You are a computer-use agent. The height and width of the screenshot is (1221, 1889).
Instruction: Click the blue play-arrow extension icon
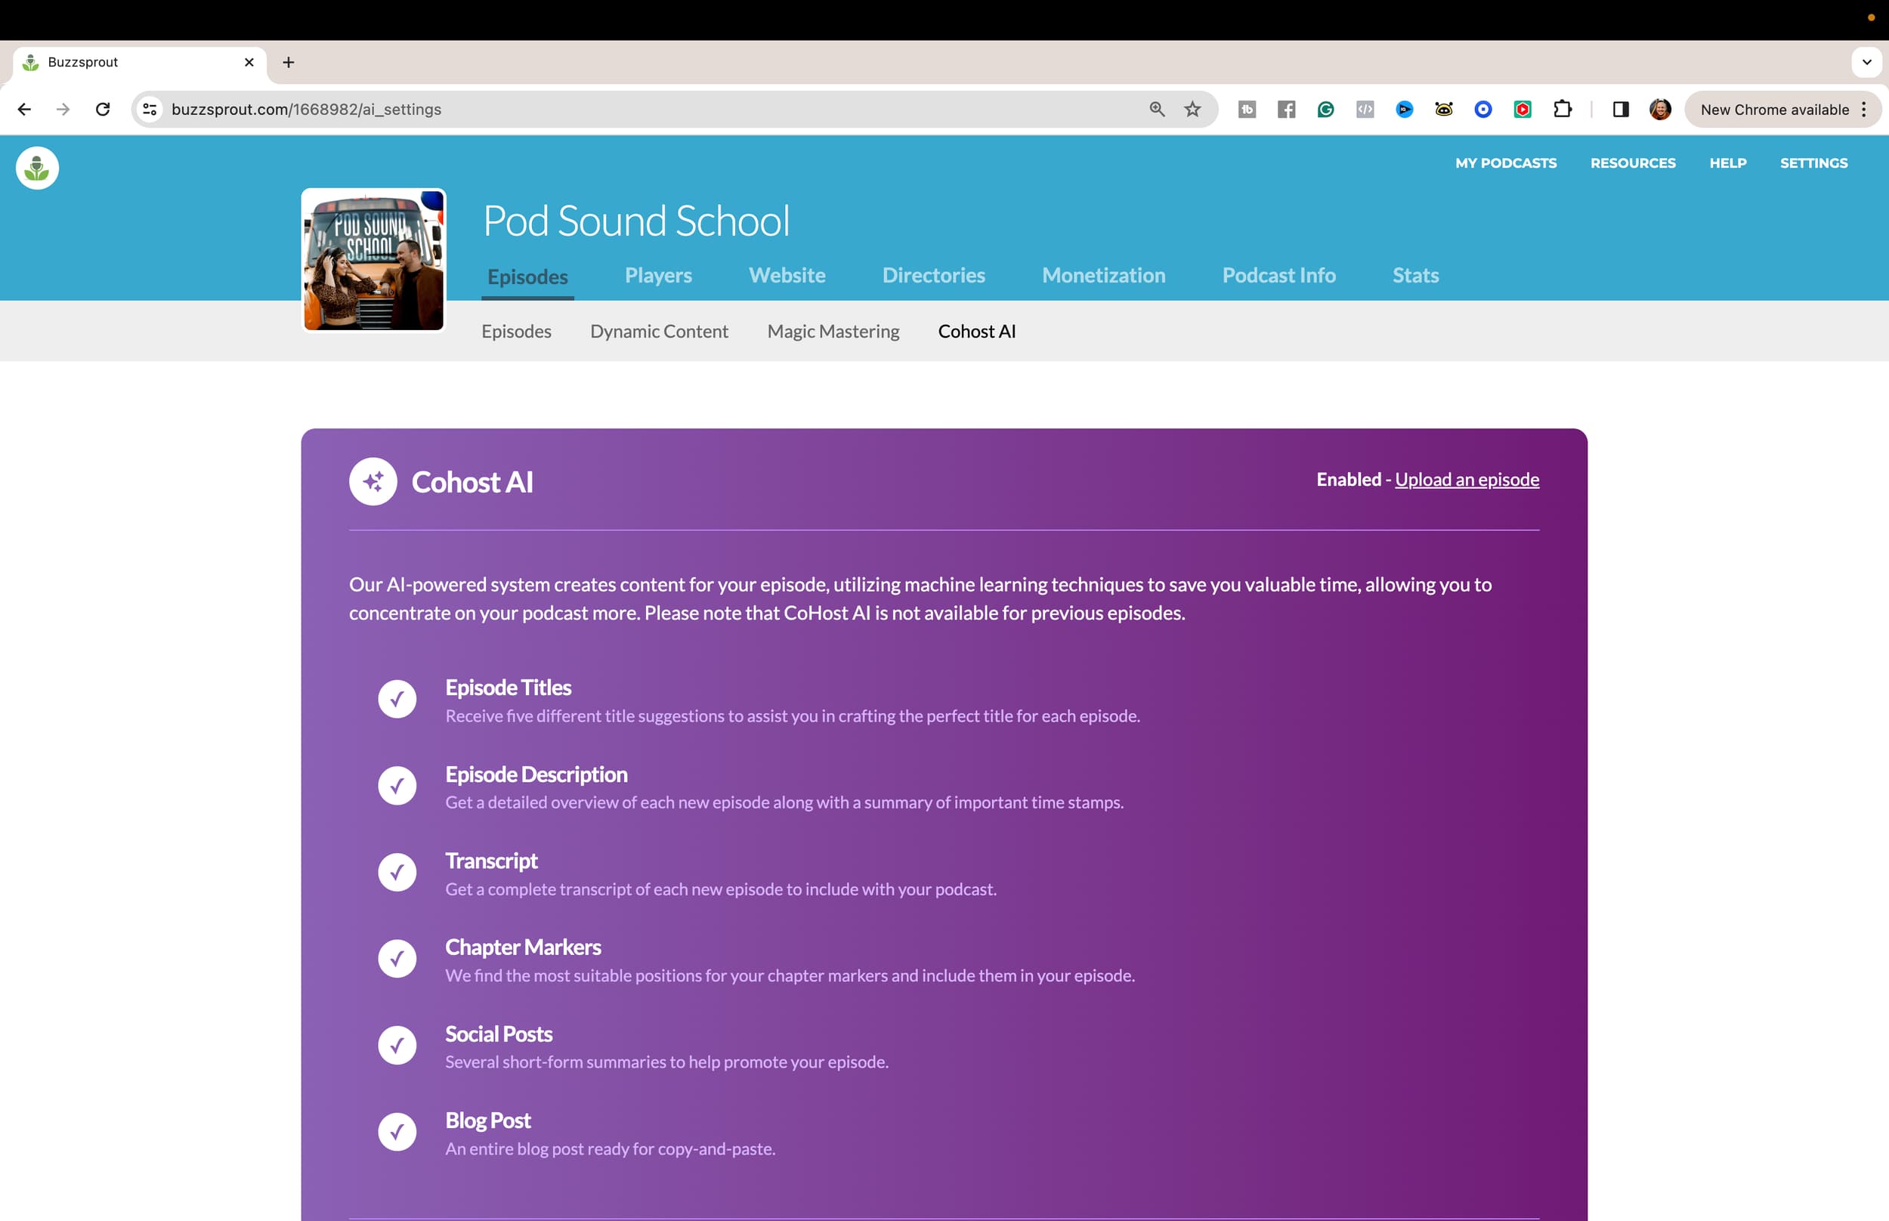pyautogui.click(x=1405, y=110)
